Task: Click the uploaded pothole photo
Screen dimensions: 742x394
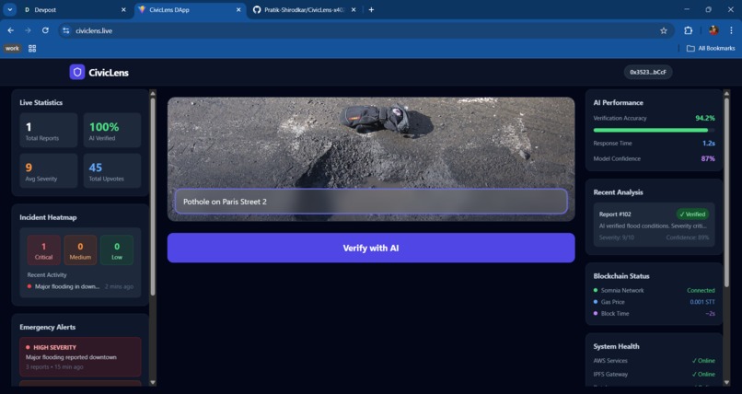Action: pyautogui.click(x=371, y=142)
